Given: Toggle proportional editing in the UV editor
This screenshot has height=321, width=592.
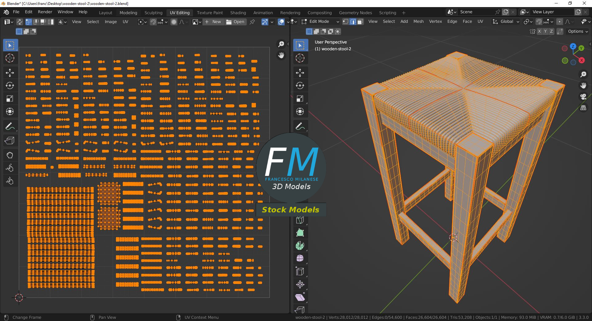Looking at the screenshot, I should 174,22.
